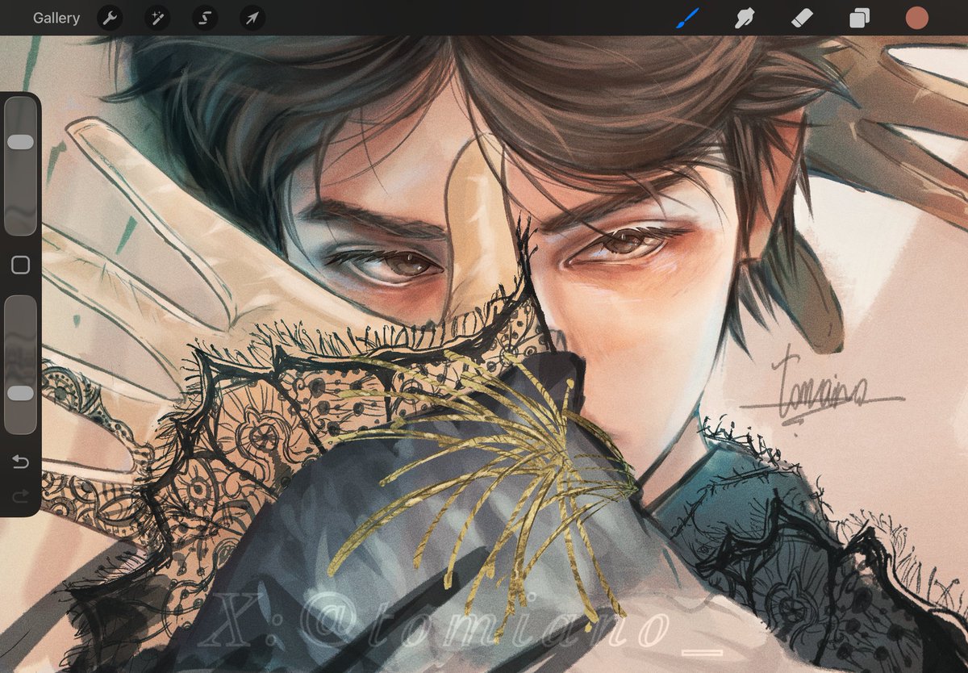Open the Adjustments magic wand menu
Image resolution: width=968 pixels, height=673 pixels.
click(156, 18)
